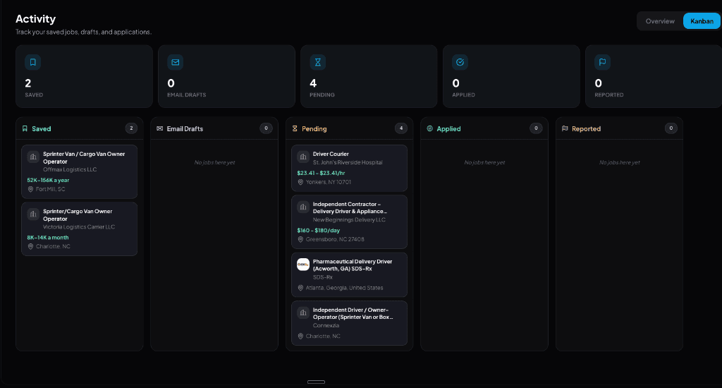Click the "$160 - $180/day" pay text

pos(318,231)
